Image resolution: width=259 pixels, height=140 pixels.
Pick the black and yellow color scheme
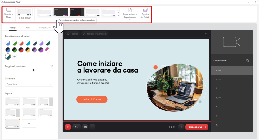(28, 50)
